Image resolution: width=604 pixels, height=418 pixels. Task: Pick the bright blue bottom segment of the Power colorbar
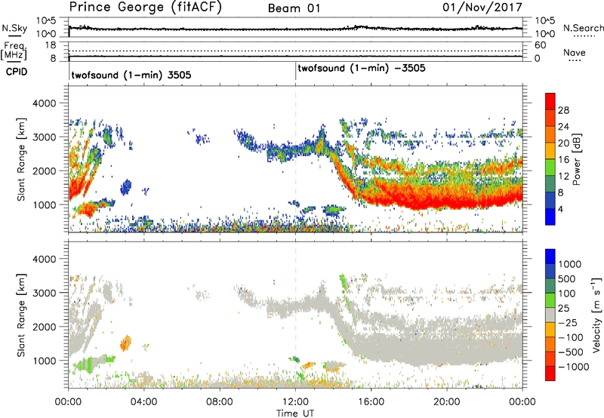tap(550, 217)
